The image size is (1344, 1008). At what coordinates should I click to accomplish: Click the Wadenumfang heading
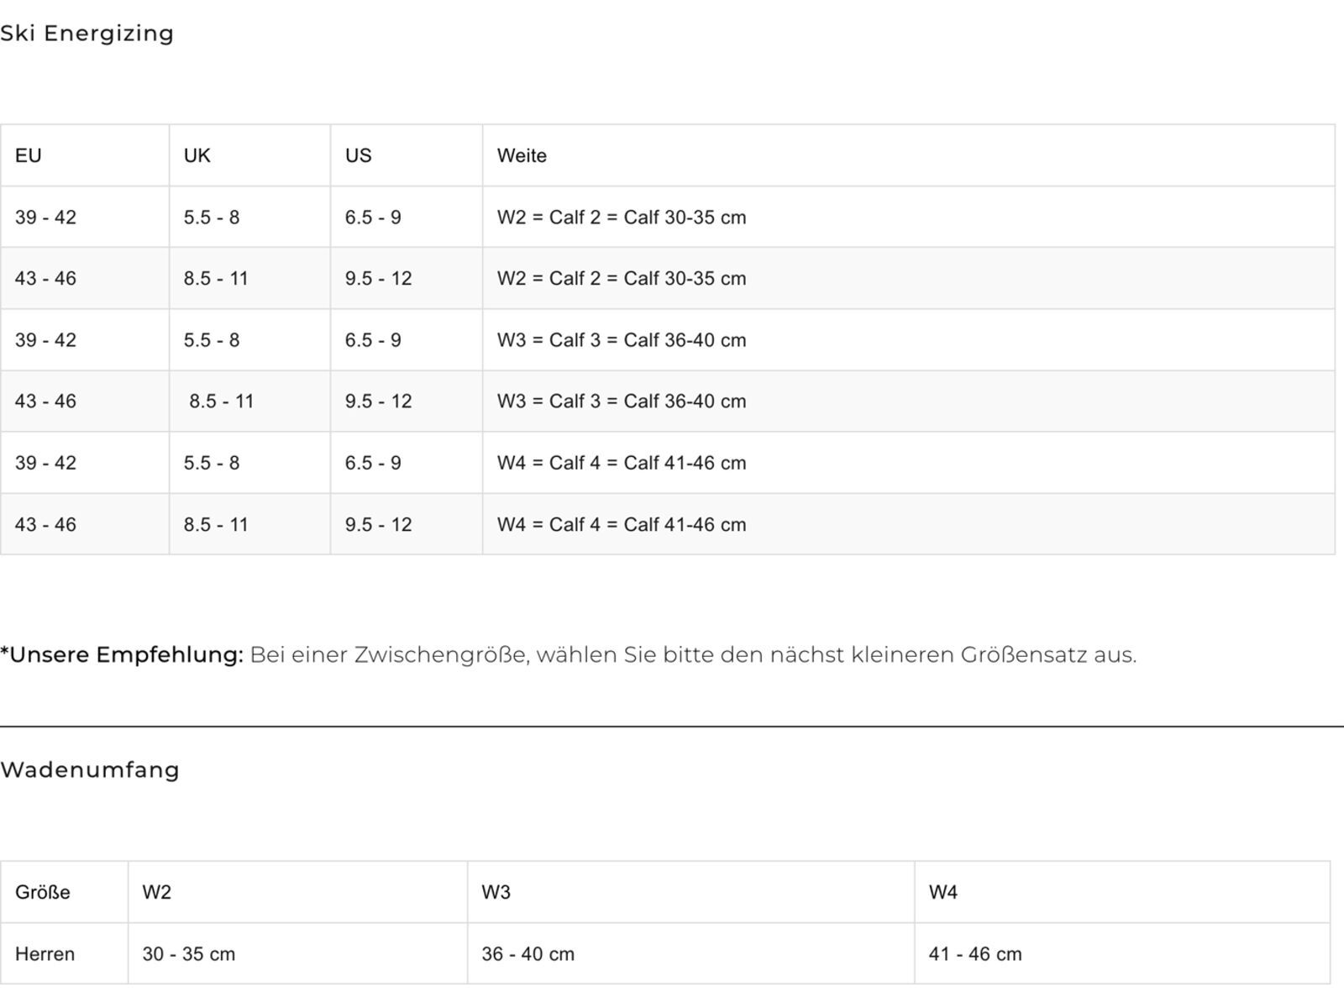(x=90, y=770)
